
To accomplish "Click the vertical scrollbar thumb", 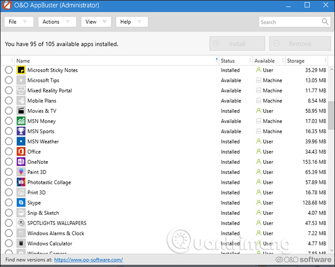I will pyautogui.click(x=332, y=116).
